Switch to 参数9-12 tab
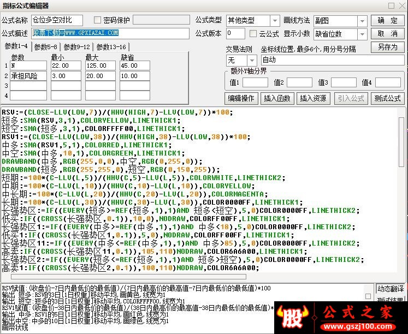The image size is (408, 334). (77, 47)
